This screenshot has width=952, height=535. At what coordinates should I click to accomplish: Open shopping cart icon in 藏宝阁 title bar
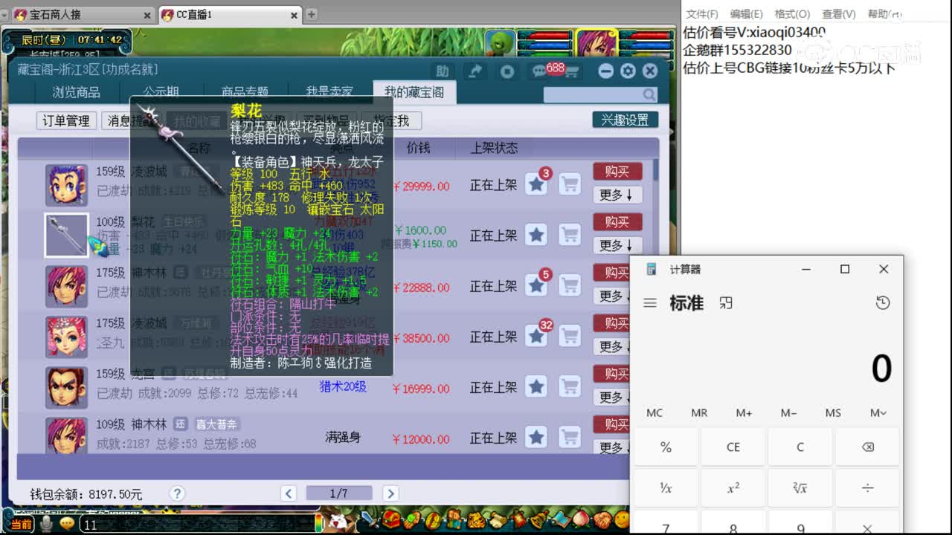tap(572, 71)
